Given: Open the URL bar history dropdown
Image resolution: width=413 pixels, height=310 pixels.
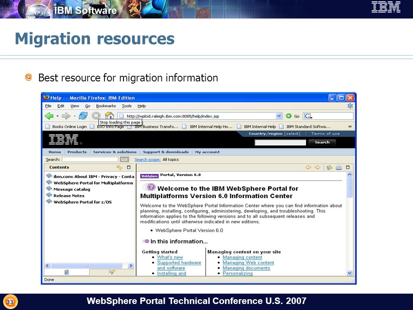Looking at the screenshot, I should pyautogui.click(x=279, y=116).
